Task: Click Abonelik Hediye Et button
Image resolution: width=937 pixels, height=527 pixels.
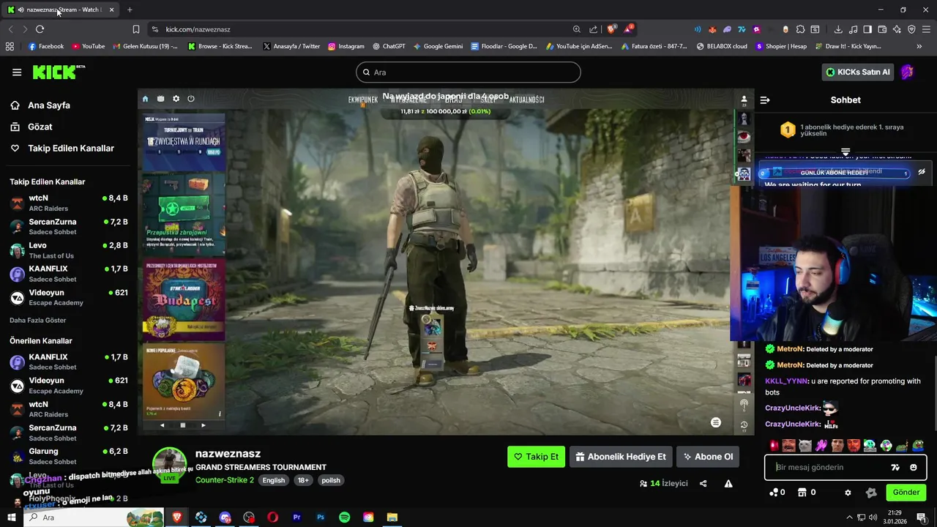Action: pos(621,457)
